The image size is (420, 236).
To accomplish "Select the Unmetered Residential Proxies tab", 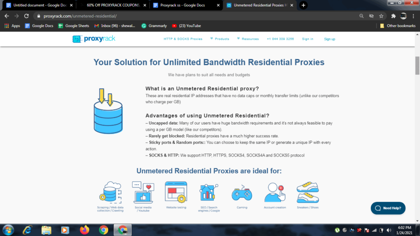I will pyautogui.click(x=259, y=5).
